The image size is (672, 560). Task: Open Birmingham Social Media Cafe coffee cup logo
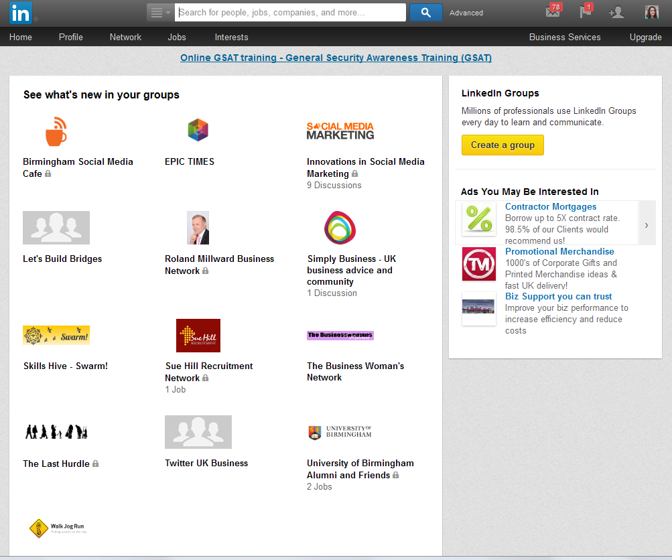tap(56, 131)
